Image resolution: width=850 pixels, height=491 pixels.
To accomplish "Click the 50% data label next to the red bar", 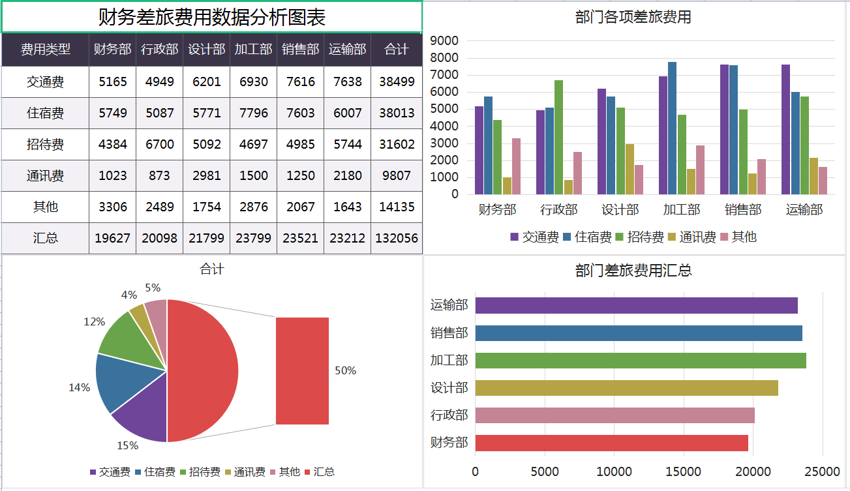I will [x=346, y=371].
